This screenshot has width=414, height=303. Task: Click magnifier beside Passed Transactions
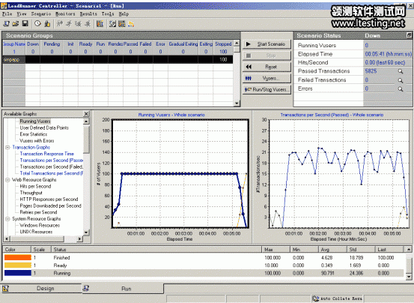(x=401, y=71)
